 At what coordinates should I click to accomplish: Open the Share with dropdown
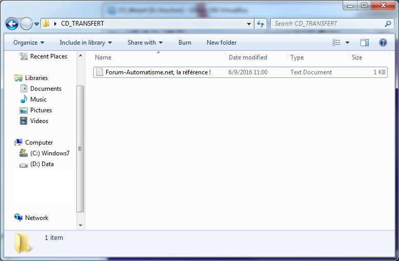pos(145,43)
